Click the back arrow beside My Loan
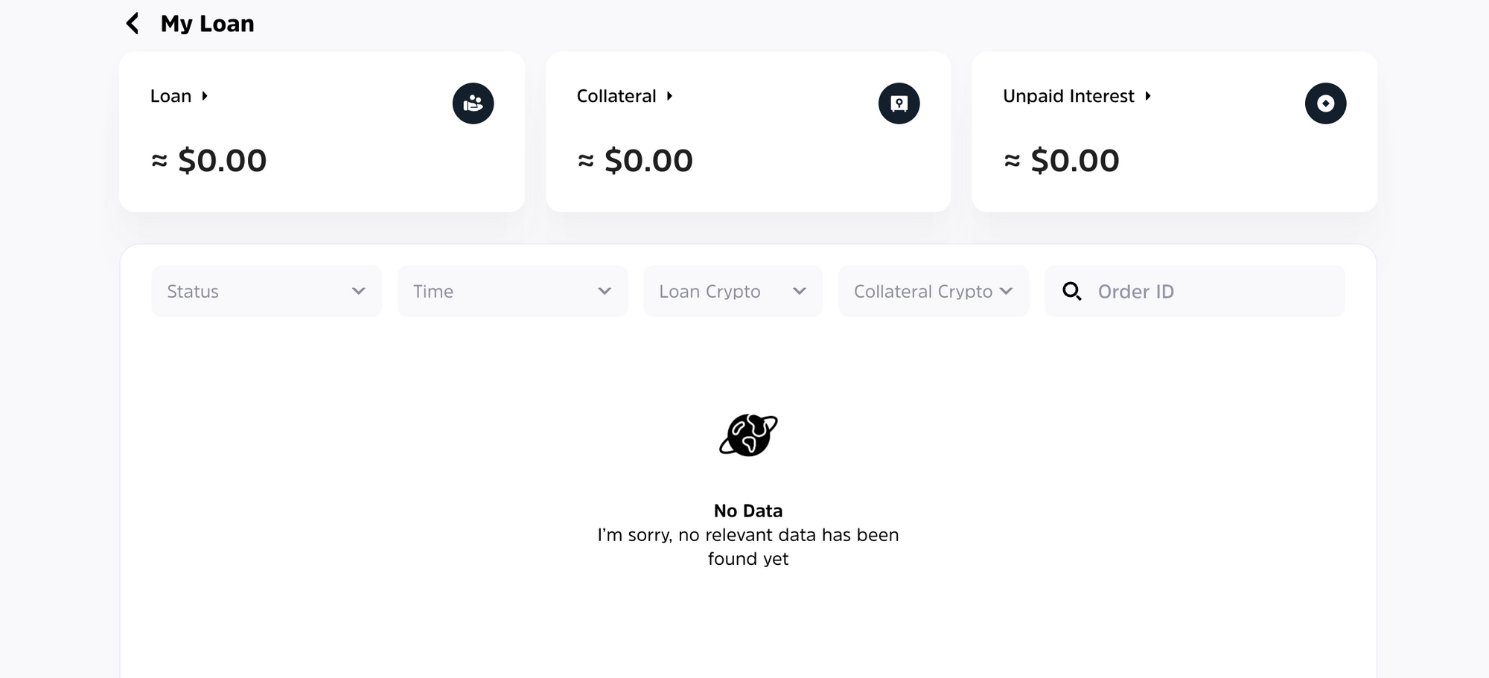The height and width of the screenshot is (678, 1489). [133, 24]
